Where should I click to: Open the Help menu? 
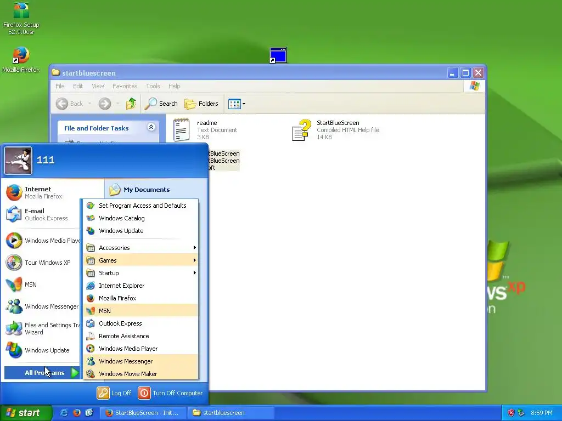[x=174, y=86]
